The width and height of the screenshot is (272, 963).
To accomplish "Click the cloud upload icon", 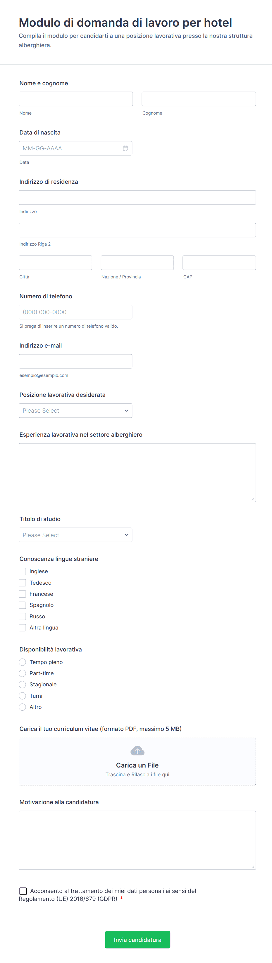I will tap(137, 751).
